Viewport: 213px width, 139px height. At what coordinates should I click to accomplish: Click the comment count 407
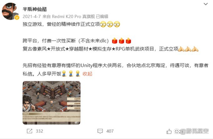[x=110, y=131]
